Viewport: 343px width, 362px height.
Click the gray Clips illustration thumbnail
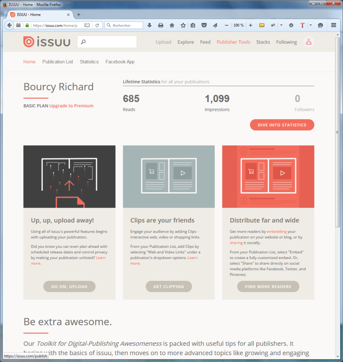click(169, 177)
